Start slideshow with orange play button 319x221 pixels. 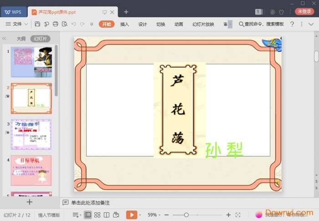point(131,215)
